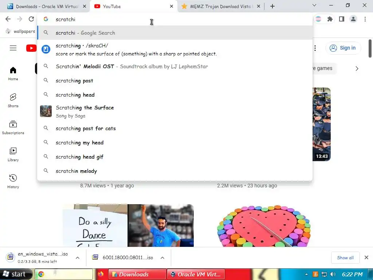Open YouTube settings three-dot icon
This screenshot has width=373, height=280.
(315, 48)
